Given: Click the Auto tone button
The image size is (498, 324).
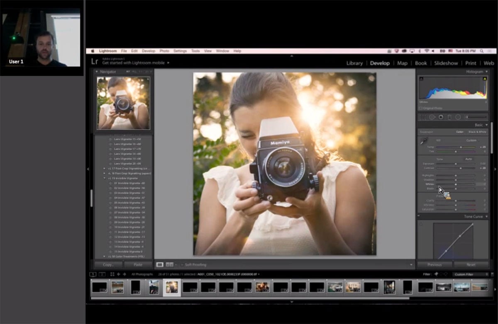Looking at the screenshot, I should tap(468, 159).
